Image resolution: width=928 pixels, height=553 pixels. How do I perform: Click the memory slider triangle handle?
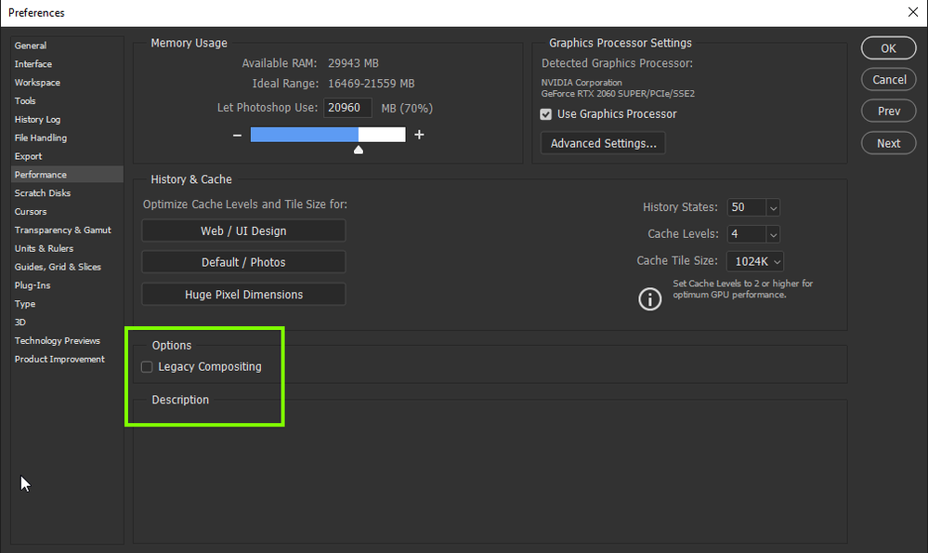358,151
